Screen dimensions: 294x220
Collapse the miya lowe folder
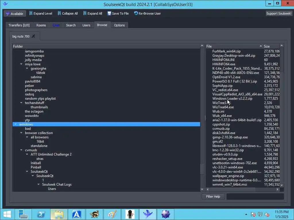[x=21, y=64]
